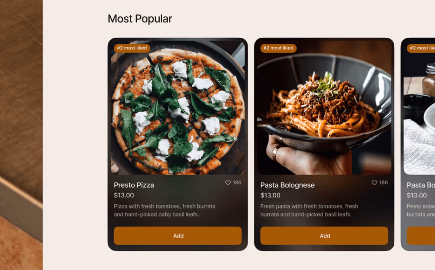Like Presto Pizza with heart icon
435x270 pixels.
point(228,183)
